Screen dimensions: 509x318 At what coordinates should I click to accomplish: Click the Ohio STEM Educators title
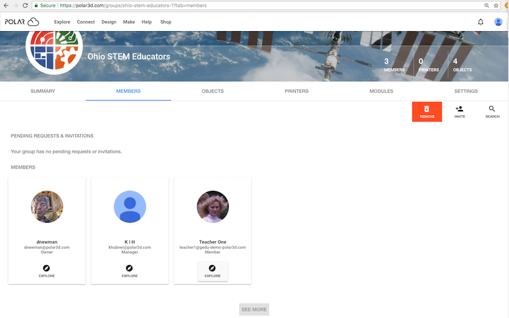point(129,57)
